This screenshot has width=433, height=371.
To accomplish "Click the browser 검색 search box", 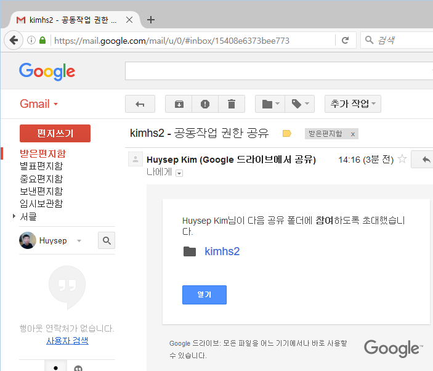I will pyautogui.click(x=398, y=40).
